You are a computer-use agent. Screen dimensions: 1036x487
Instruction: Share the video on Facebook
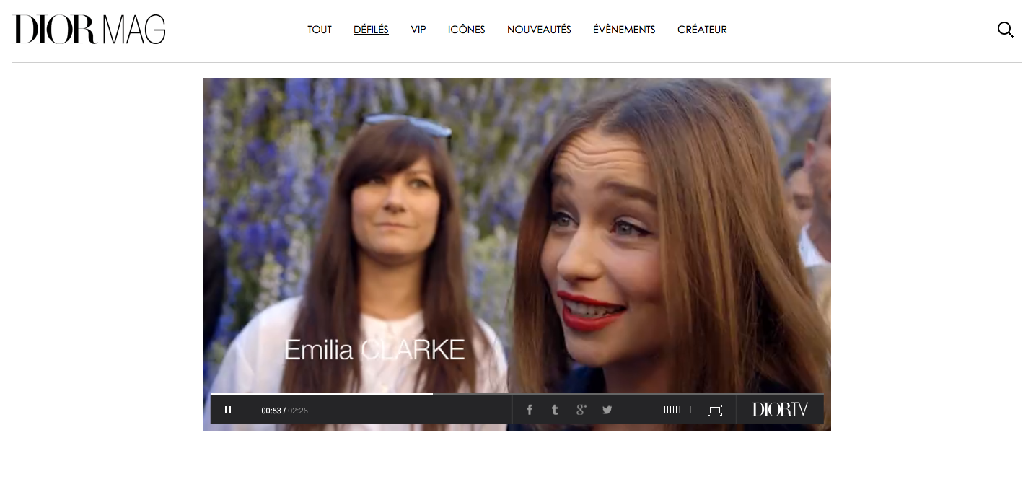coord(529,410)
